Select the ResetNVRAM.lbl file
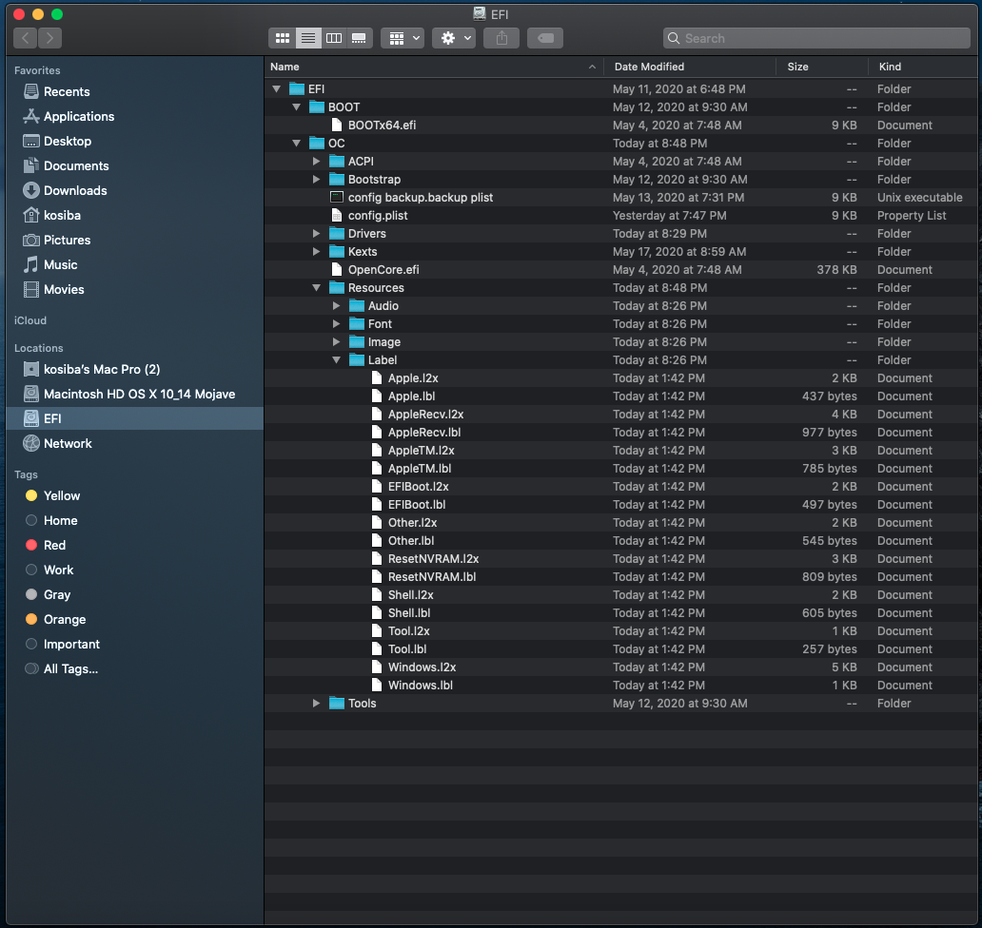This screenshot has width=982, height=928. pos(622,577)
